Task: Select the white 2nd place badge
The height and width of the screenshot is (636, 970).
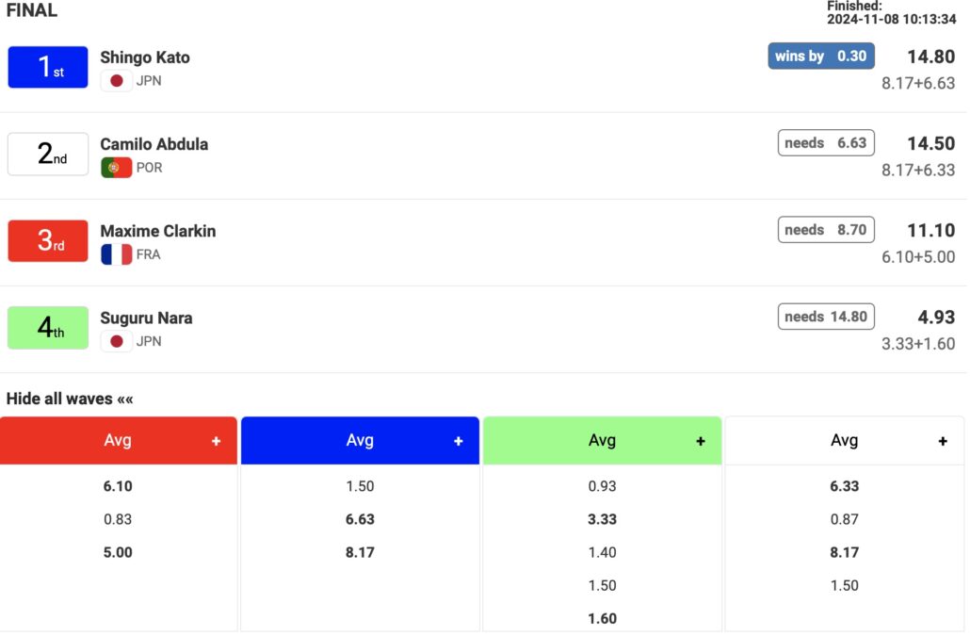Action: point(48,154)
